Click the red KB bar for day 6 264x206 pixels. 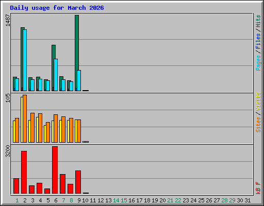click(x=55, y=170)
